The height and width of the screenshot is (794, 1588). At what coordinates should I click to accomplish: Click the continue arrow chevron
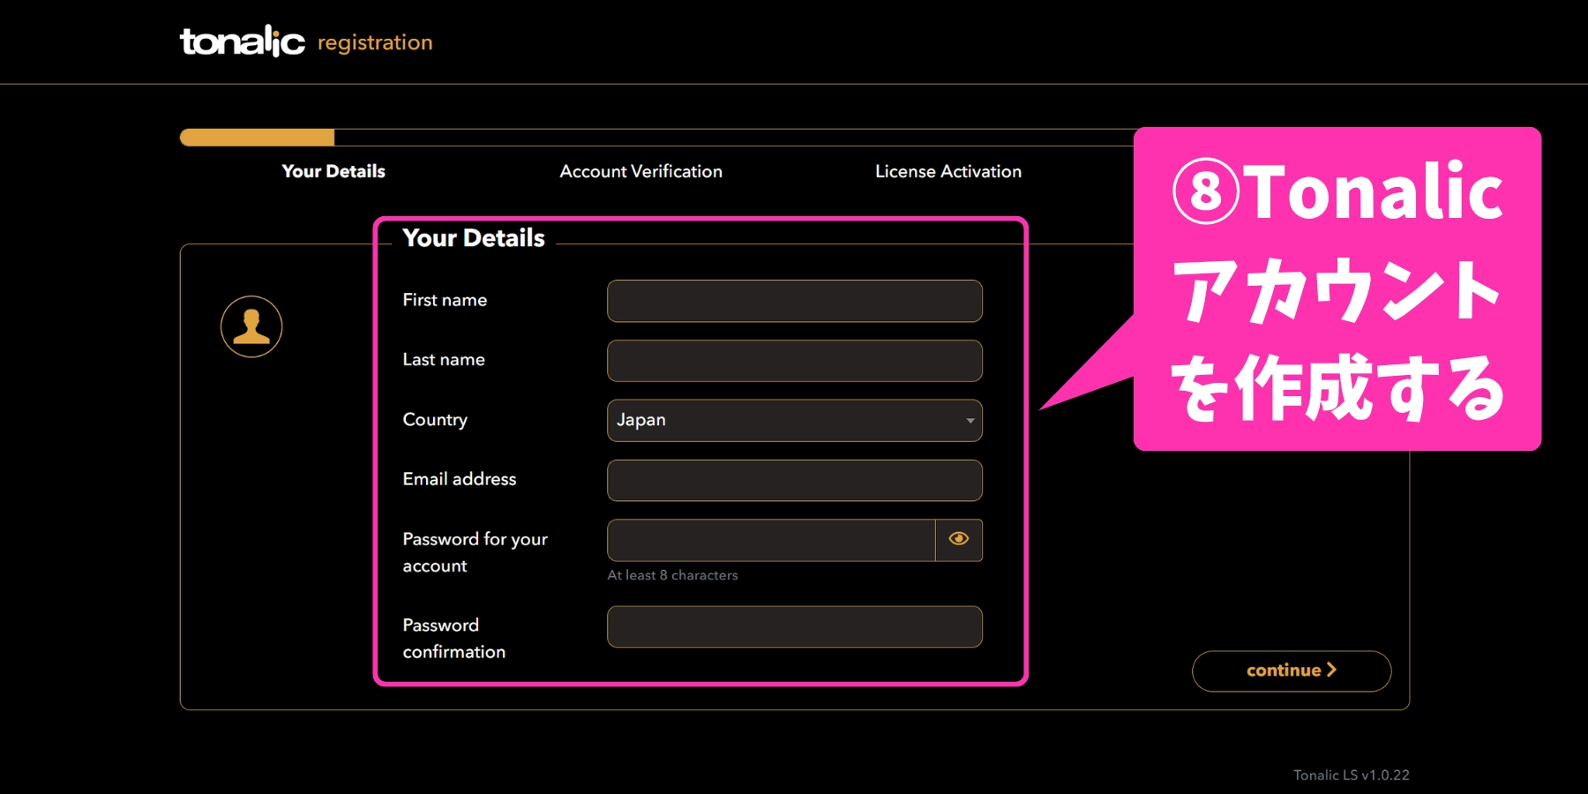coord(1332,670)
